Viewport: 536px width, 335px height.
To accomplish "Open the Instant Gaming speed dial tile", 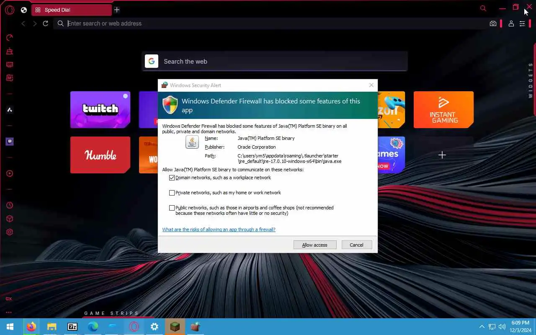I will point(443,110).
